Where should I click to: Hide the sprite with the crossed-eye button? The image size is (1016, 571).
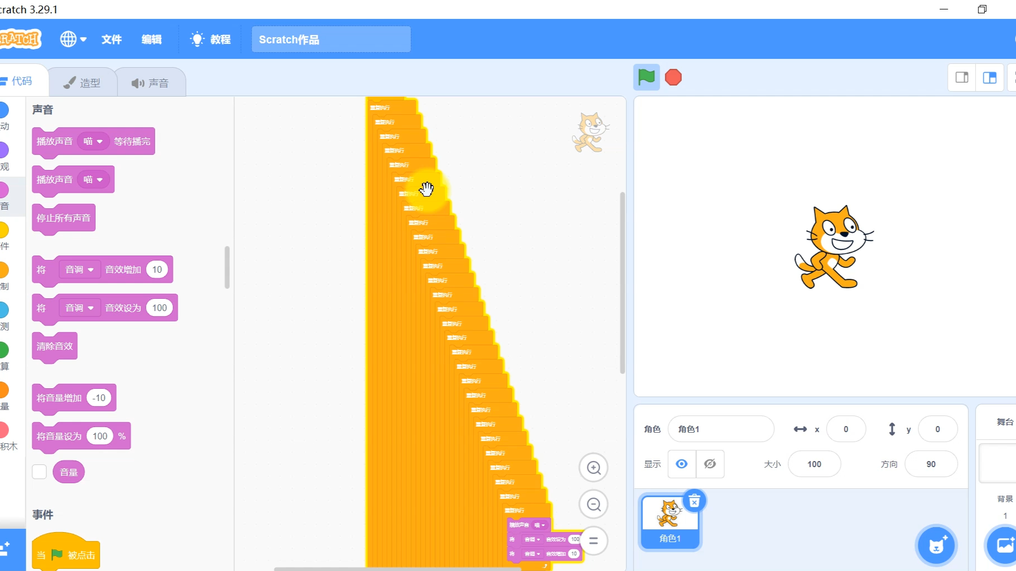click(710, 464)
